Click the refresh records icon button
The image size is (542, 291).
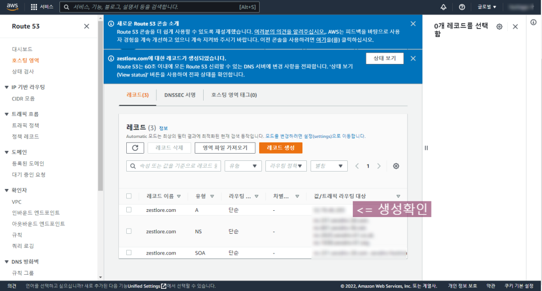pos(135,148)
